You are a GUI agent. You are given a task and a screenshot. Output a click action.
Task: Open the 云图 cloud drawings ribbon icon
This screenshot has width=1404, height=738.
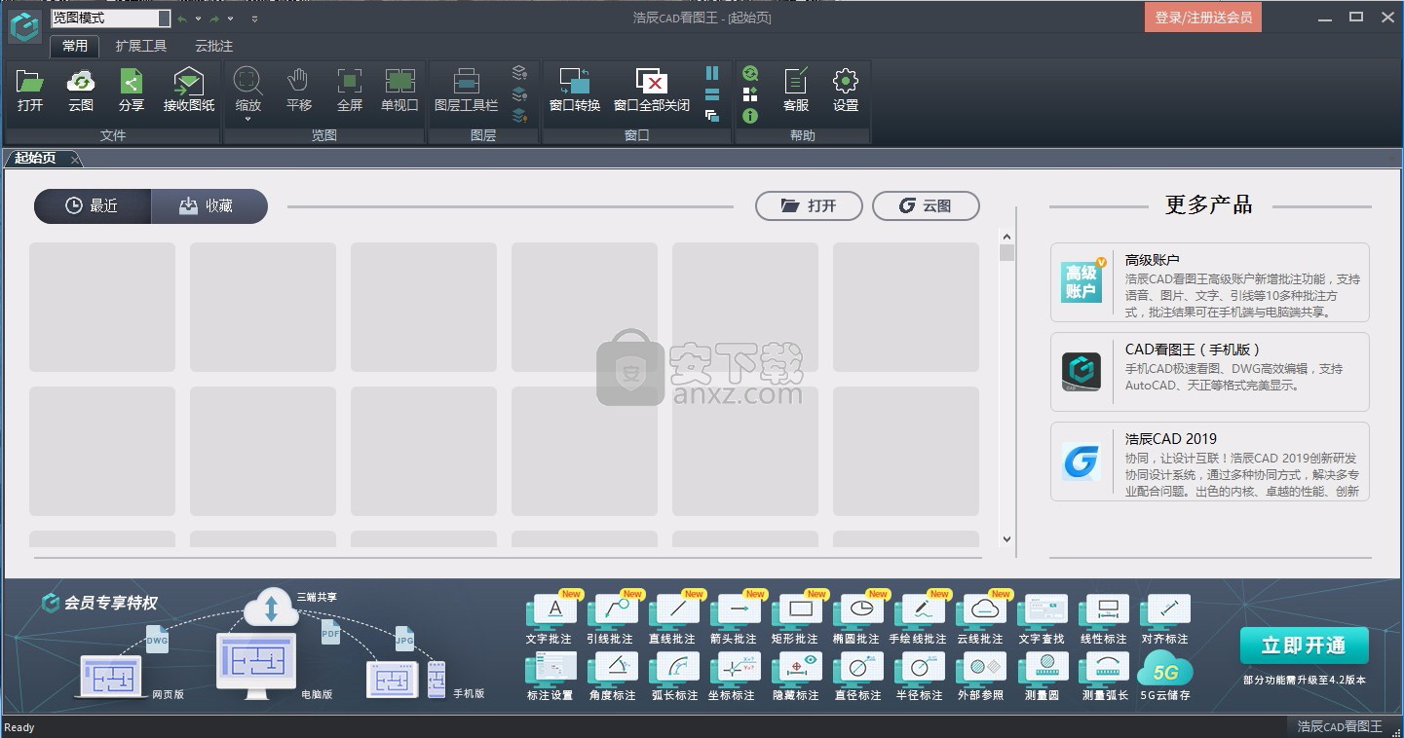click(81, 91)
